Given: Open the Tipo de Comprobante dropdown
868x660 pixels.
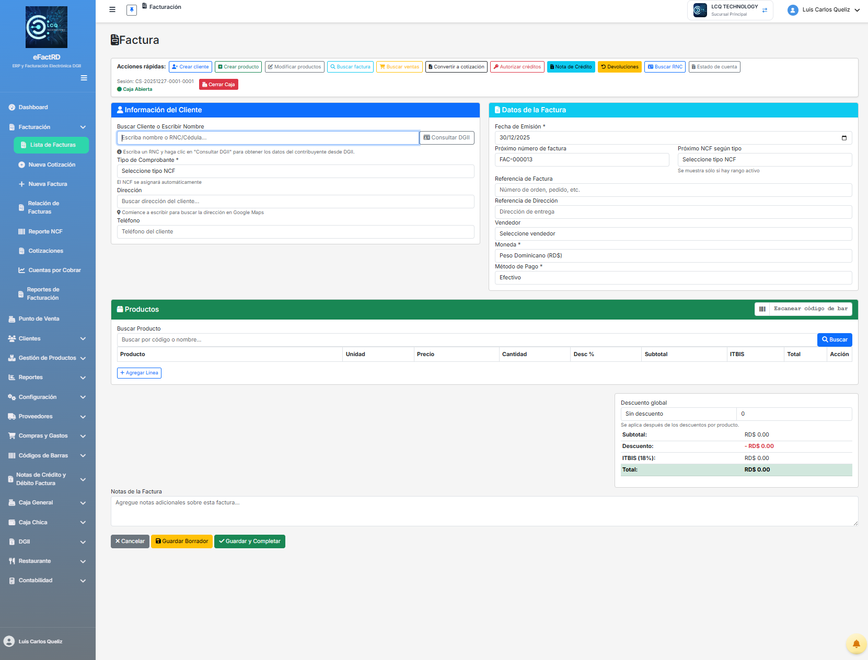Looking at the screenshot, I should tap(295, 171).
